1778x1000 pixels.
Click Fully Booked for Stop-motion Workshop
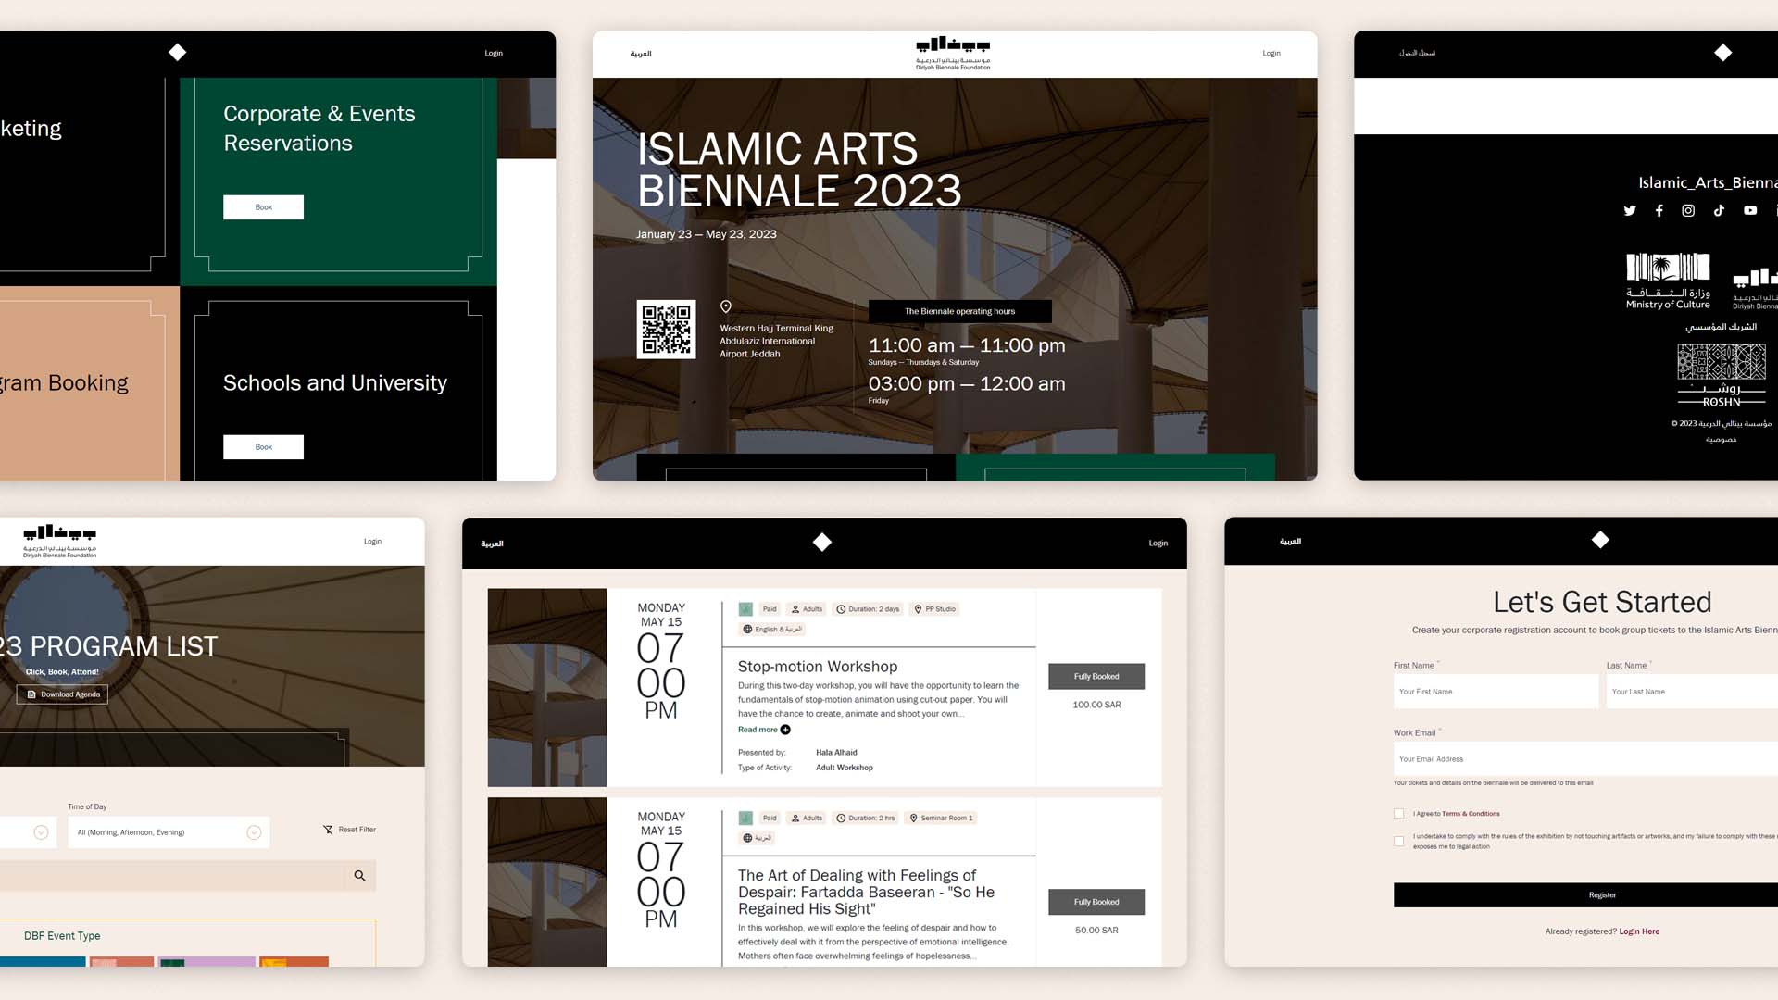click(1096, 677)
